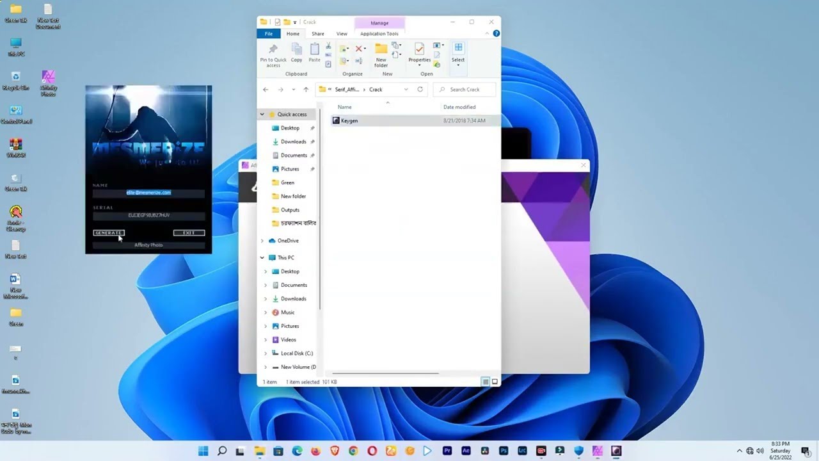This screenshot has width=819, height=461.
Task: Click Pin to Quick access in ribbon
Action: (x=273, y=54)
